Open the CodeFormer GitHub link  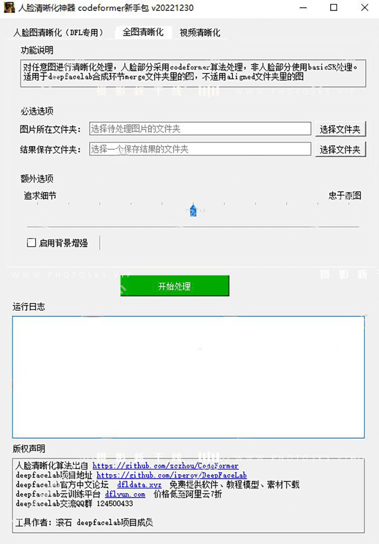coord(166,466)
